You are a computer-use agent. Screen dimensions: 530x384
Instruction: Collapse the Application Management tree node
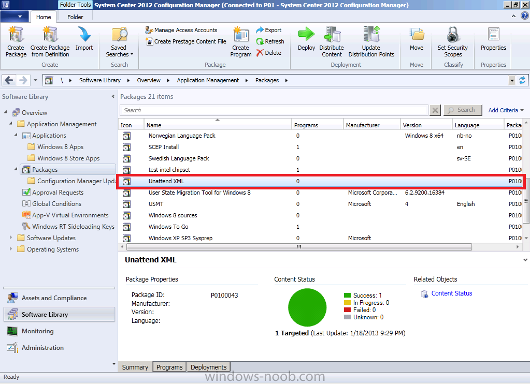(x=11, y=124)
